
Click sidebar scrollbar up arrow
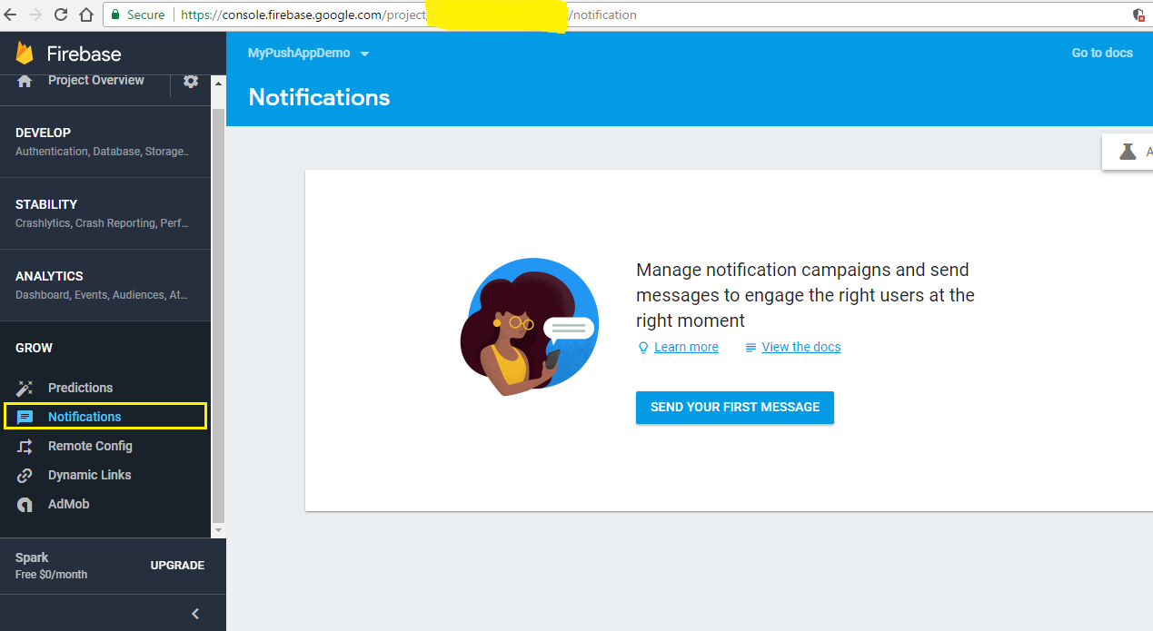pyautogui.click(x=217, y=84)
